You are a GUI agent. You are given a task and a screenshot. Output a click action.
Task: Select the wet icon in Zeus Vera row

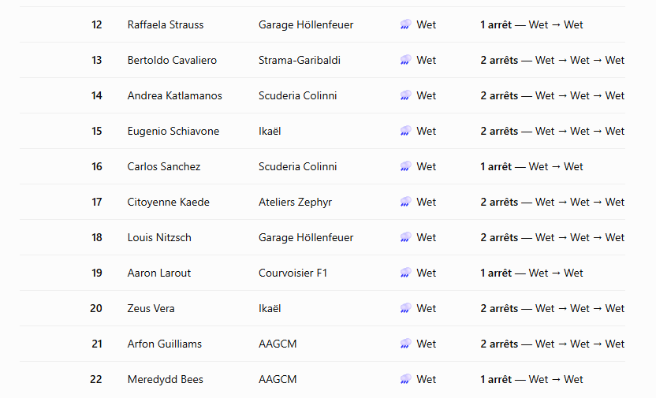405,308
